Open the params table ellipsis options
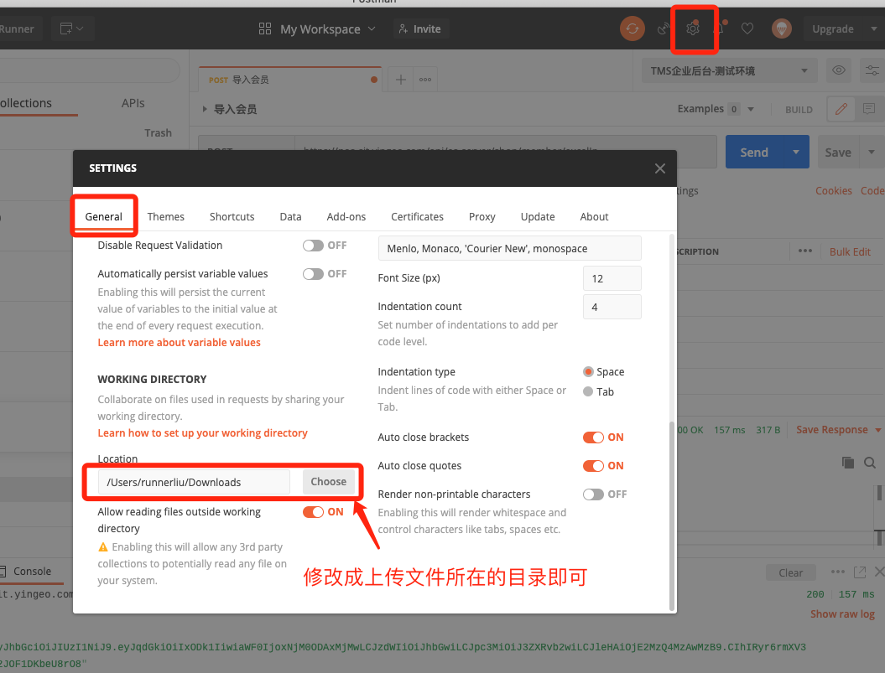The image size is (885, 673). pyautogui.click(x=805, y=251)
